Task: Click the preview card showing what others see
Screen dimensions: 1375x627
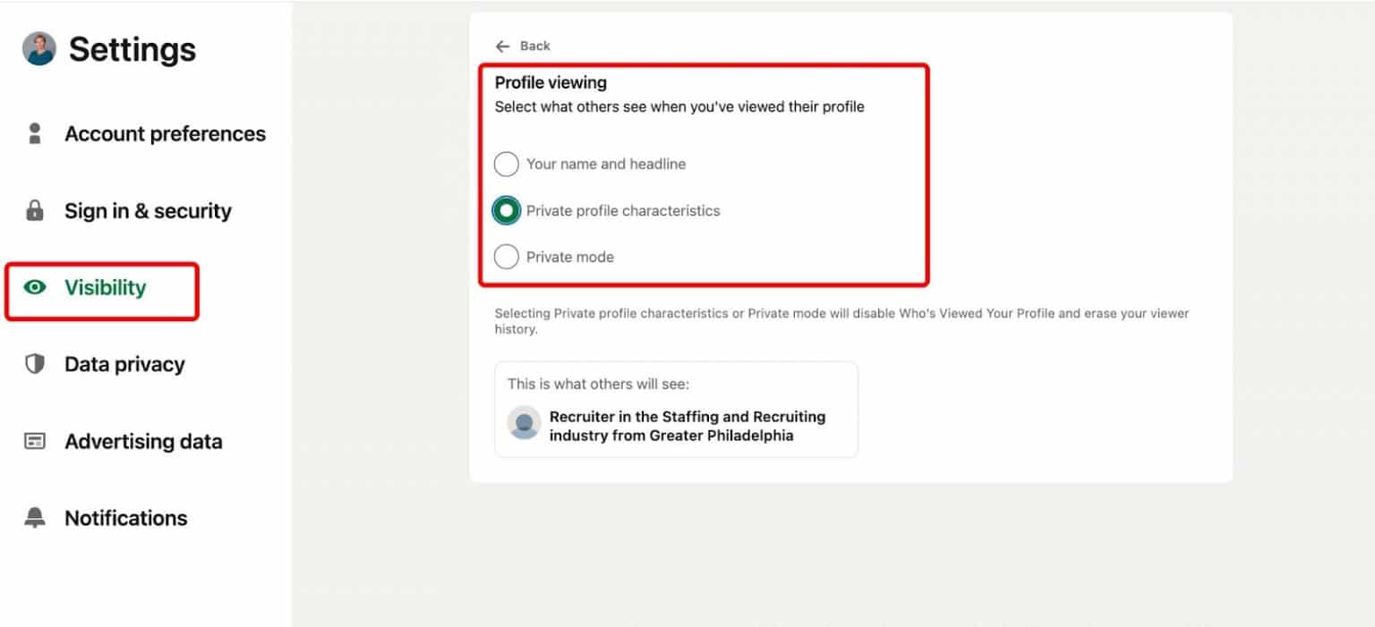Action: [676, 409]
